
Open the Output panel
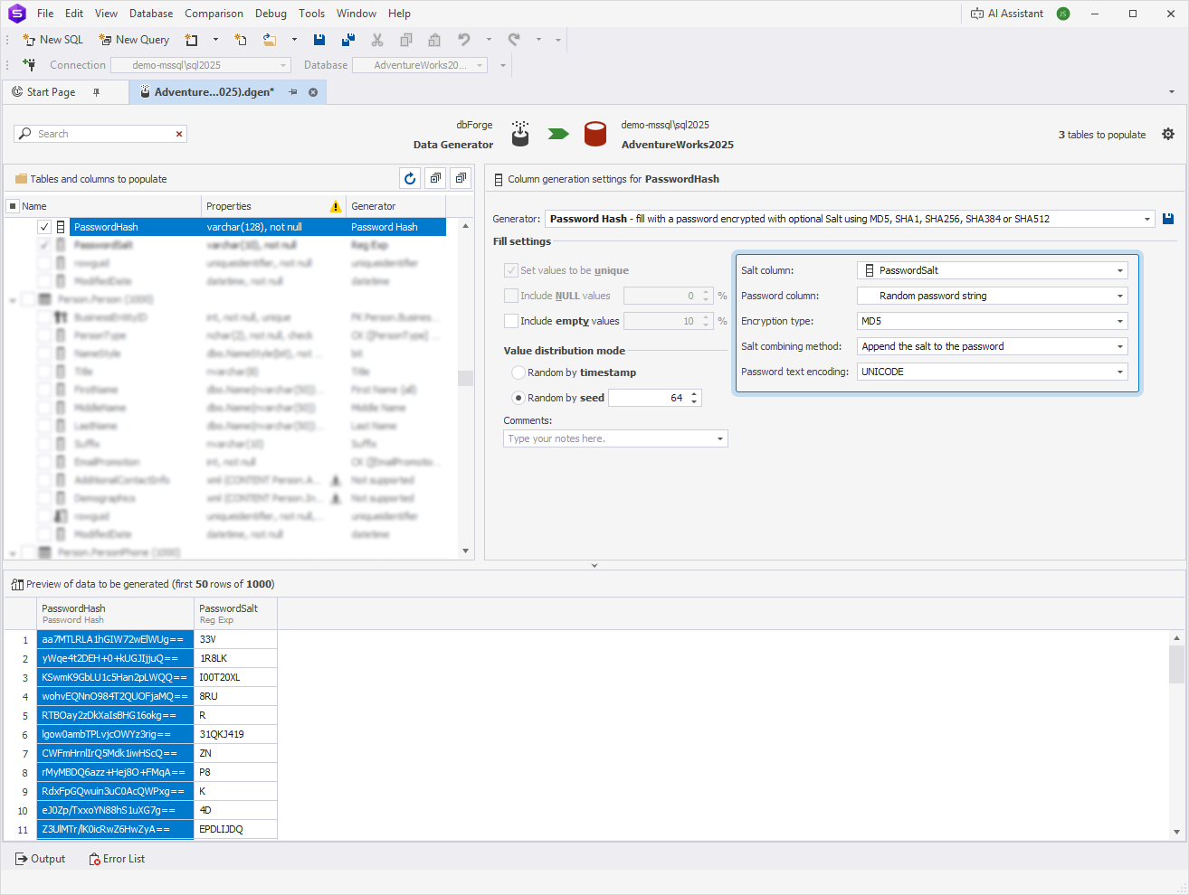tap(41, 859)
